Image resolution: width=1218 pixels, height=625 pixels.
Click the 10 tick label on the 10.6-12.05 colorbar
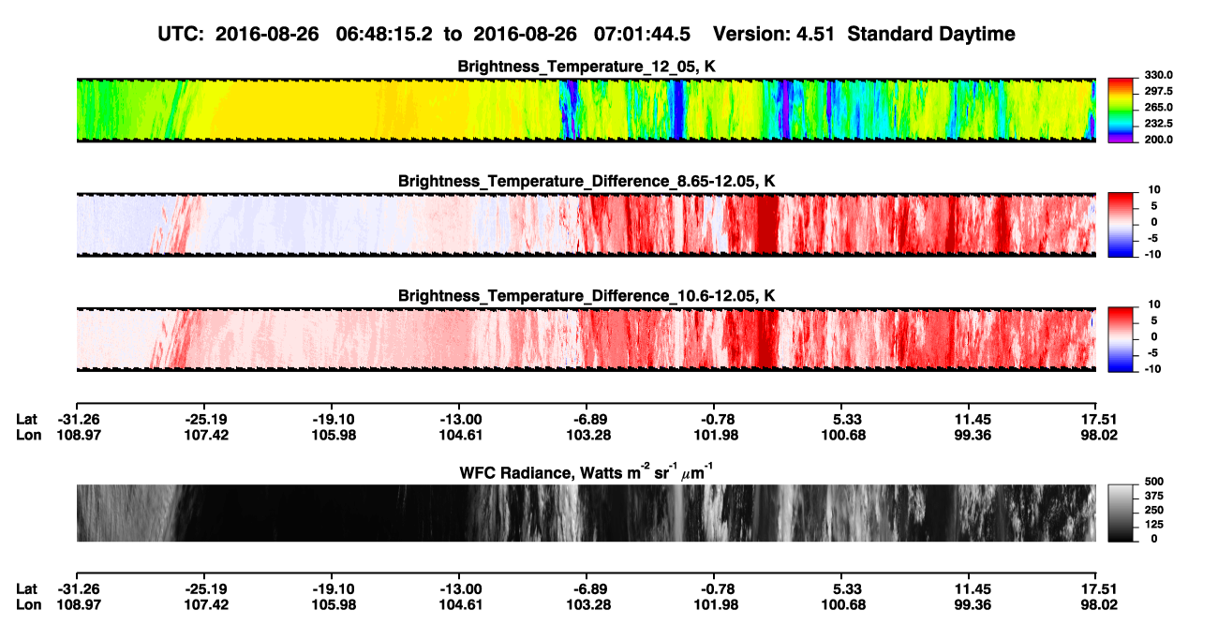1154,305
